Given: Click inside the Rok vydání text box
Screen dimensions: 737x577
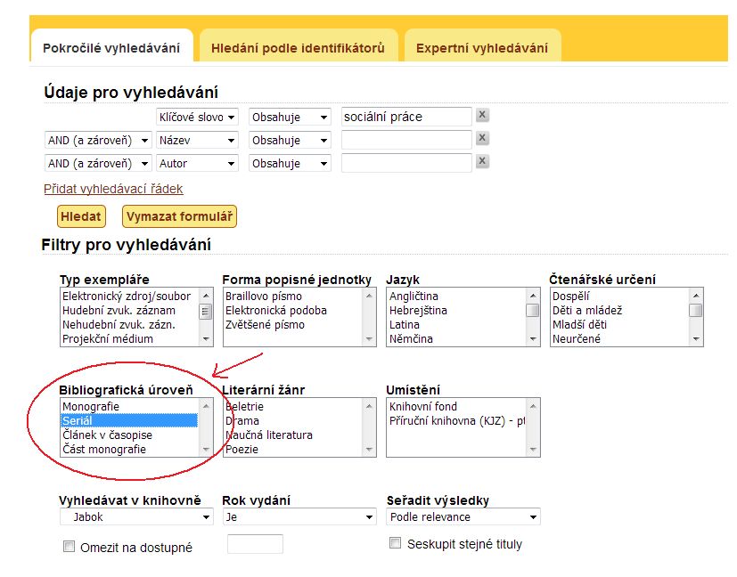Looking at the screenshot, I should click(x=254, y=544).
